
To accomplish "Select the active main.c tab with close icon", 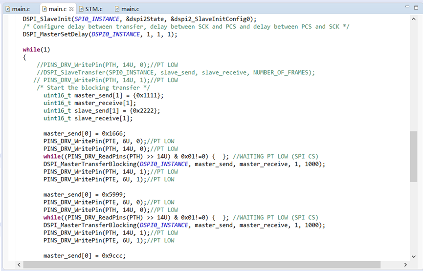I will [x=58, y=9].
